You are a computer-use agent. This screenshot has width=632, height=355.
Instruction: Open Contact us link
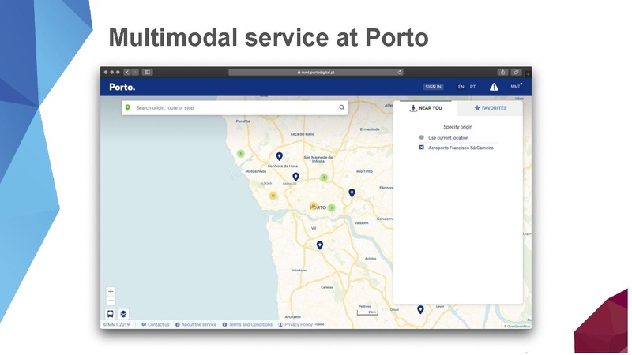[x=156, y=324]
